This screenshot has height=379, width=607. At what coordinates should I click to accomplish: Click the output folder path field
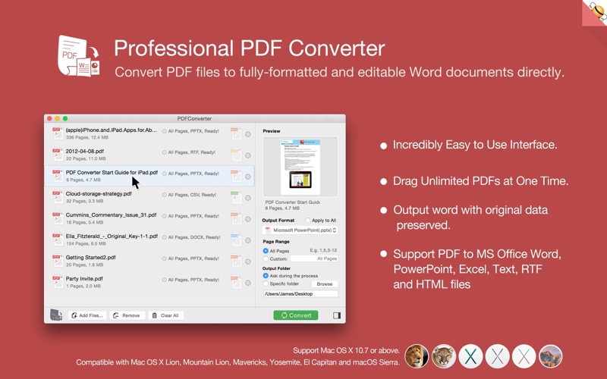[300, 293]
